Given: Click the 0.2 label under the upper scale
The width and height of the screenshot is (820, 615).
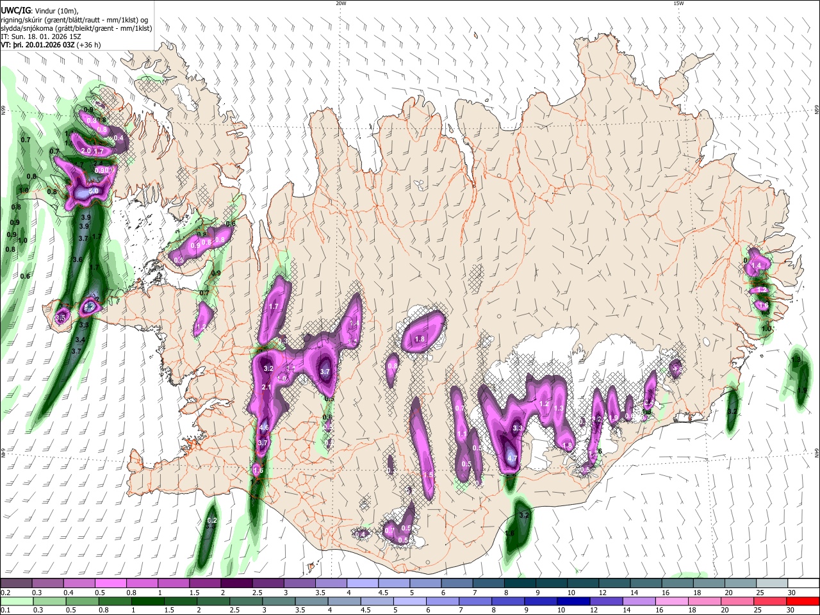Looking at the screenshot, I should [5, 593].
